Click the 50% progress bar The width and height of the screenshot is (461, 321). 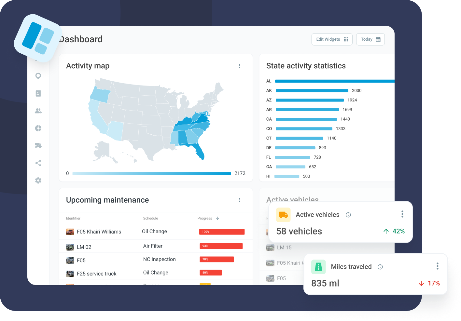click(x=211, y=273)
